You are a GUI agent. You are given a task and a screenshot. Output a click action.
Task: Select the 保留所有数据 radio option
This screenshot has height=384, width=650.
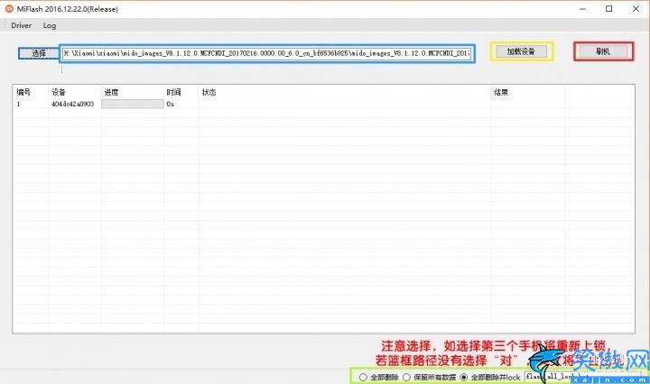tap(430, 377)
